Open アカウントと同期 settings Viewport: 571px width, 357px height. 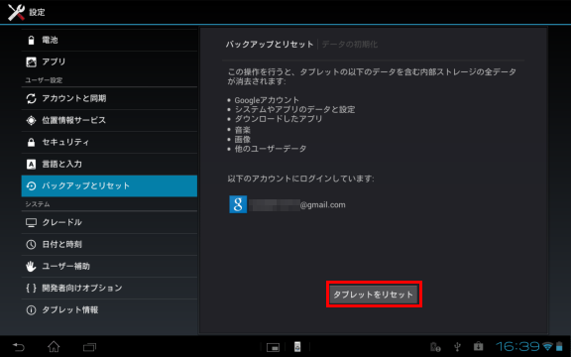click(x=109, y=98)
